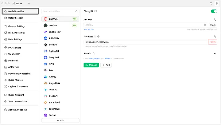Open the Add provider button at list bottom
Viewport: 221px width, 125px height.
click(x=60, y=120)
